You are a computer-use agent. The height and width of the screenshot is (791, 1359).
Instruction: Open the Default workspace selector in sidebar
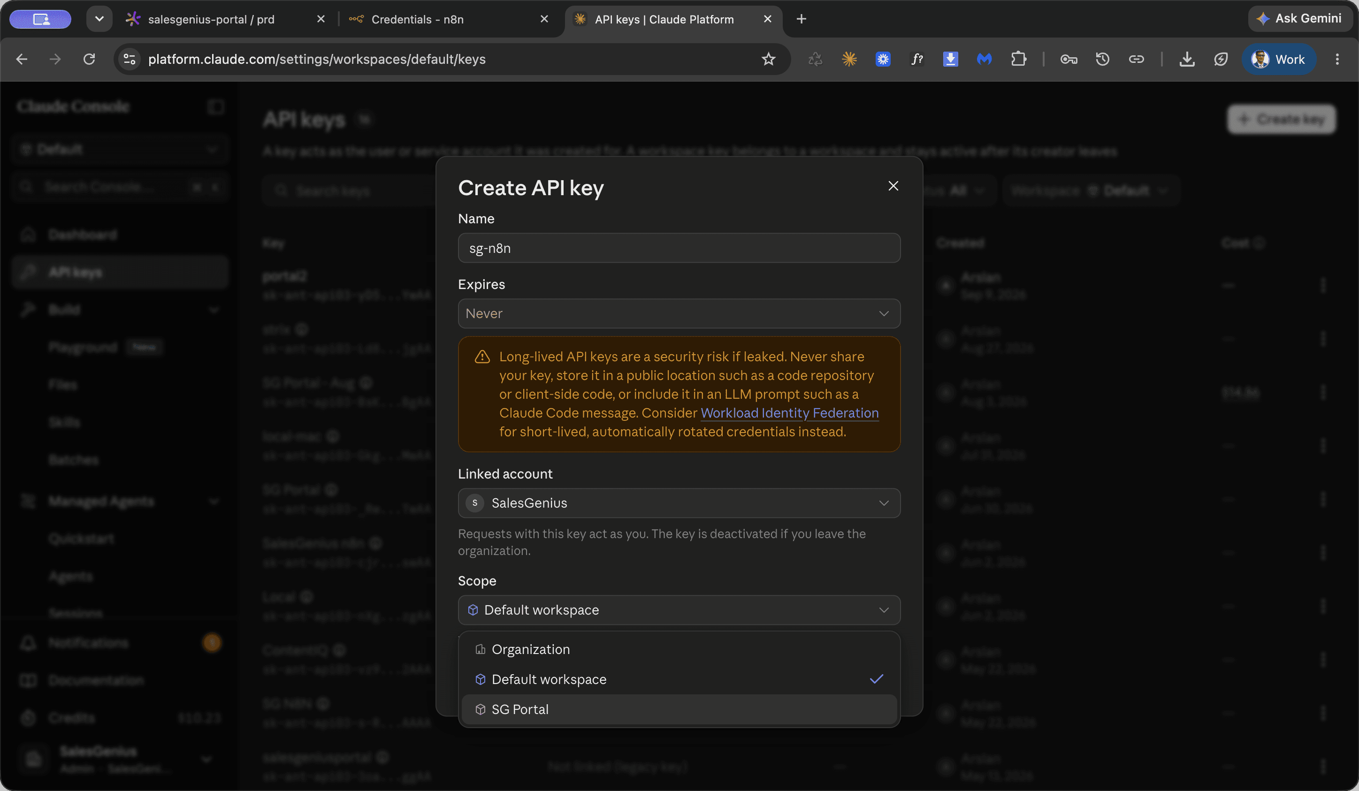tap(120, 149)
